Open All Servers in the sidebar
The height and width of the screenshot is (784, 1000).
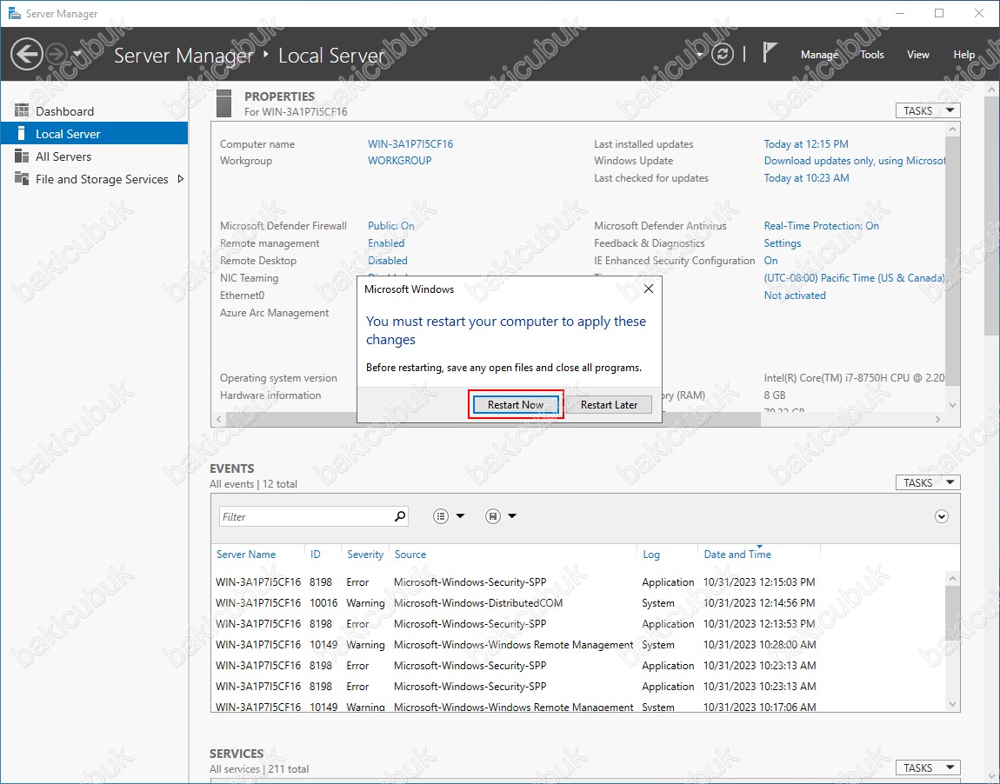tap(95, 156)
